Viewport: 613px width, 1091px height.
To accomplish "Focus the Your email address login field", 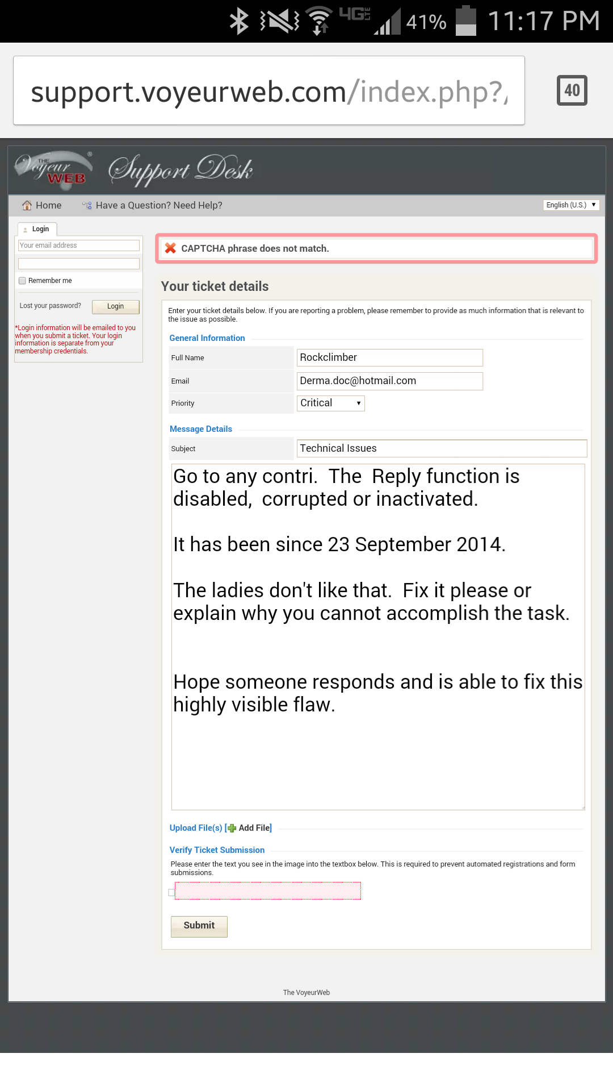I will click(79, 245).
